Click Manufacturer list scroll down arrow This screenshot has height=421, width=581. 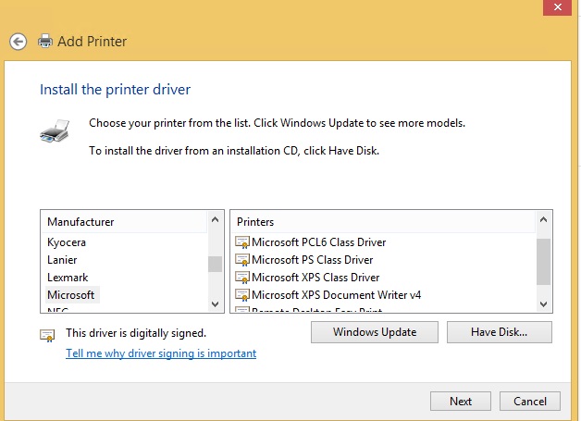point(215,304)
